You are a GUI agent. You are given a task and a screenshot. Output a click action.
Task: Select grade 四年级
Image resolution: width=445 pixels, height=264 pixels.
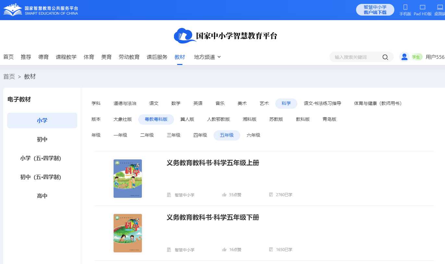tap(200, 135)
